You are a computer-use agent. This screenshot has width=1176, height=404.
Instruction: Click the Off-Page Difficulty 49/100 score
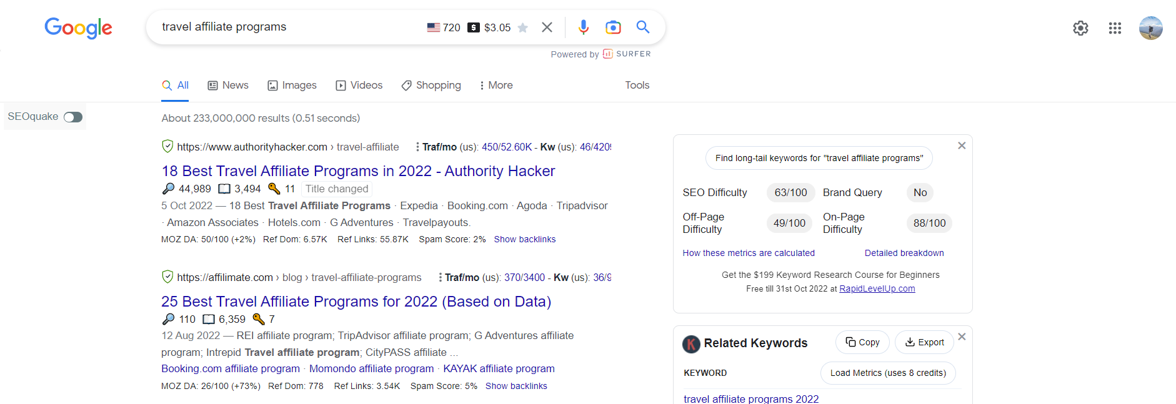coord(789,223)
